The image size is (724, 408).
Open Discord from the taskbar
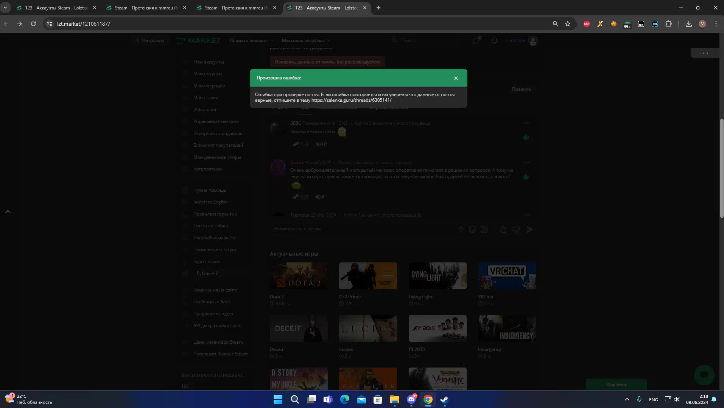411,399
